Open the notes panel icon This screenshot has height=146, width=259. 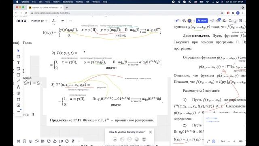(240, 21)
